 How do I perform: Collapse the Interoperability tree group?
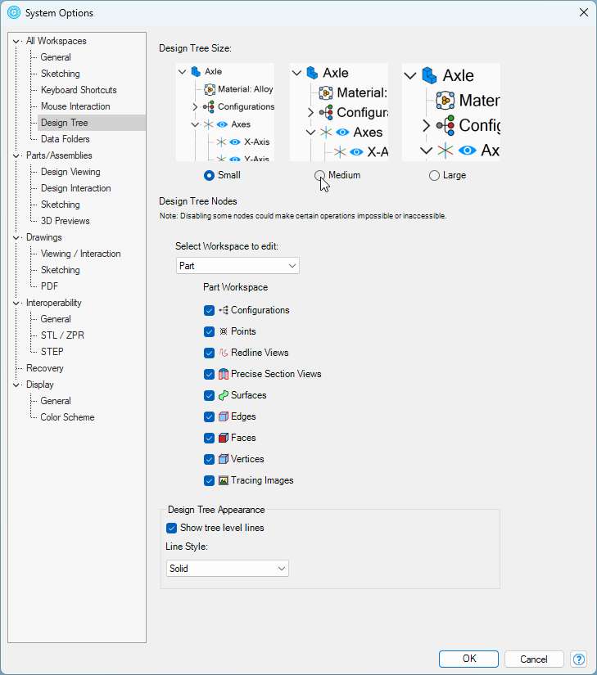point(16,303)
